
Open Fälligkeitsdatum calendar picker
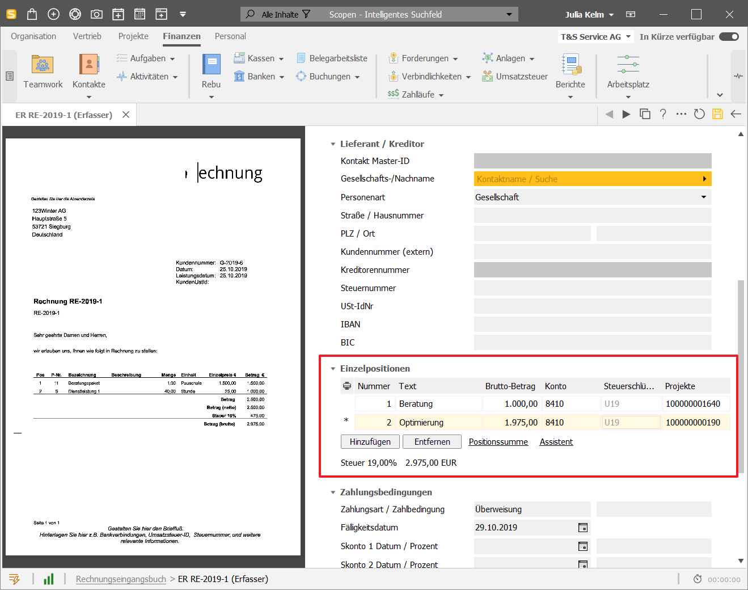[x=582, y=528]
